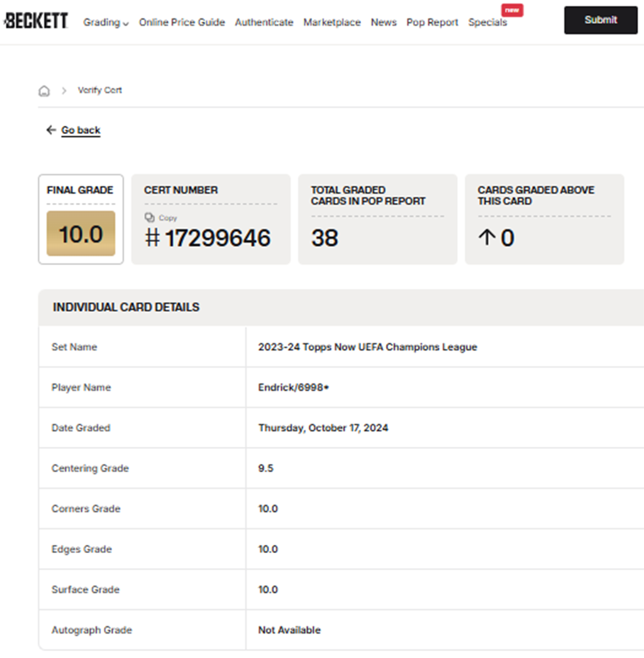Open the Online Price Guide menu
This screenshot has width=644, height=658.
coord(182,23)
